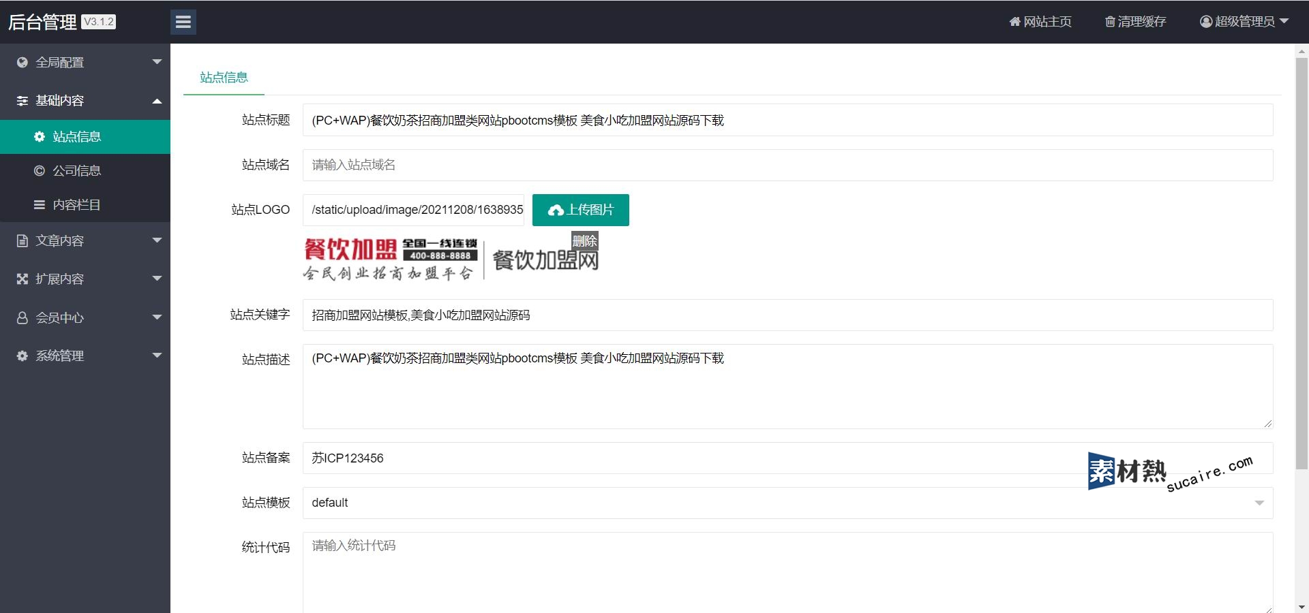1309x613 pixels.
Task: Click the expand icon beside 扩展内容
Action: point(22,279)
